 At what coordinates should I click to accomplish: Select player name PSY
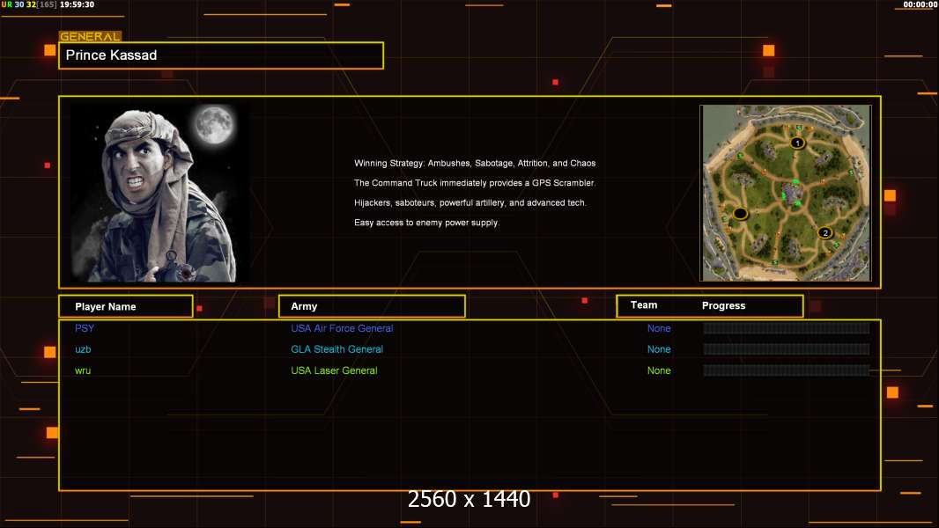85,328
